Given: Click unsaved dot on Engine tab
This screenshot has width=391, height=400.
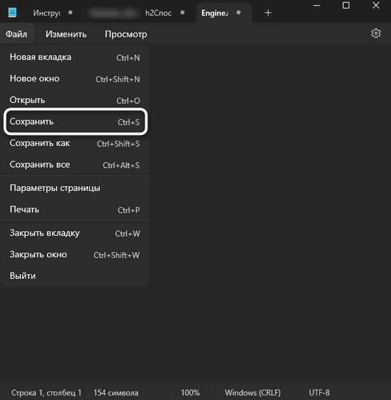Looking at the screenshot, I should [239, 13].
